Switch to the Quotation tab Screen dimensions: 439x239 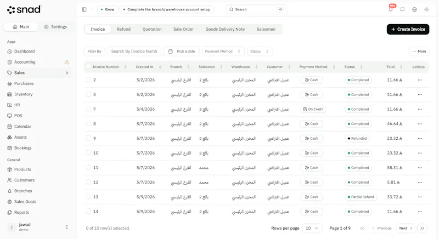152,29
